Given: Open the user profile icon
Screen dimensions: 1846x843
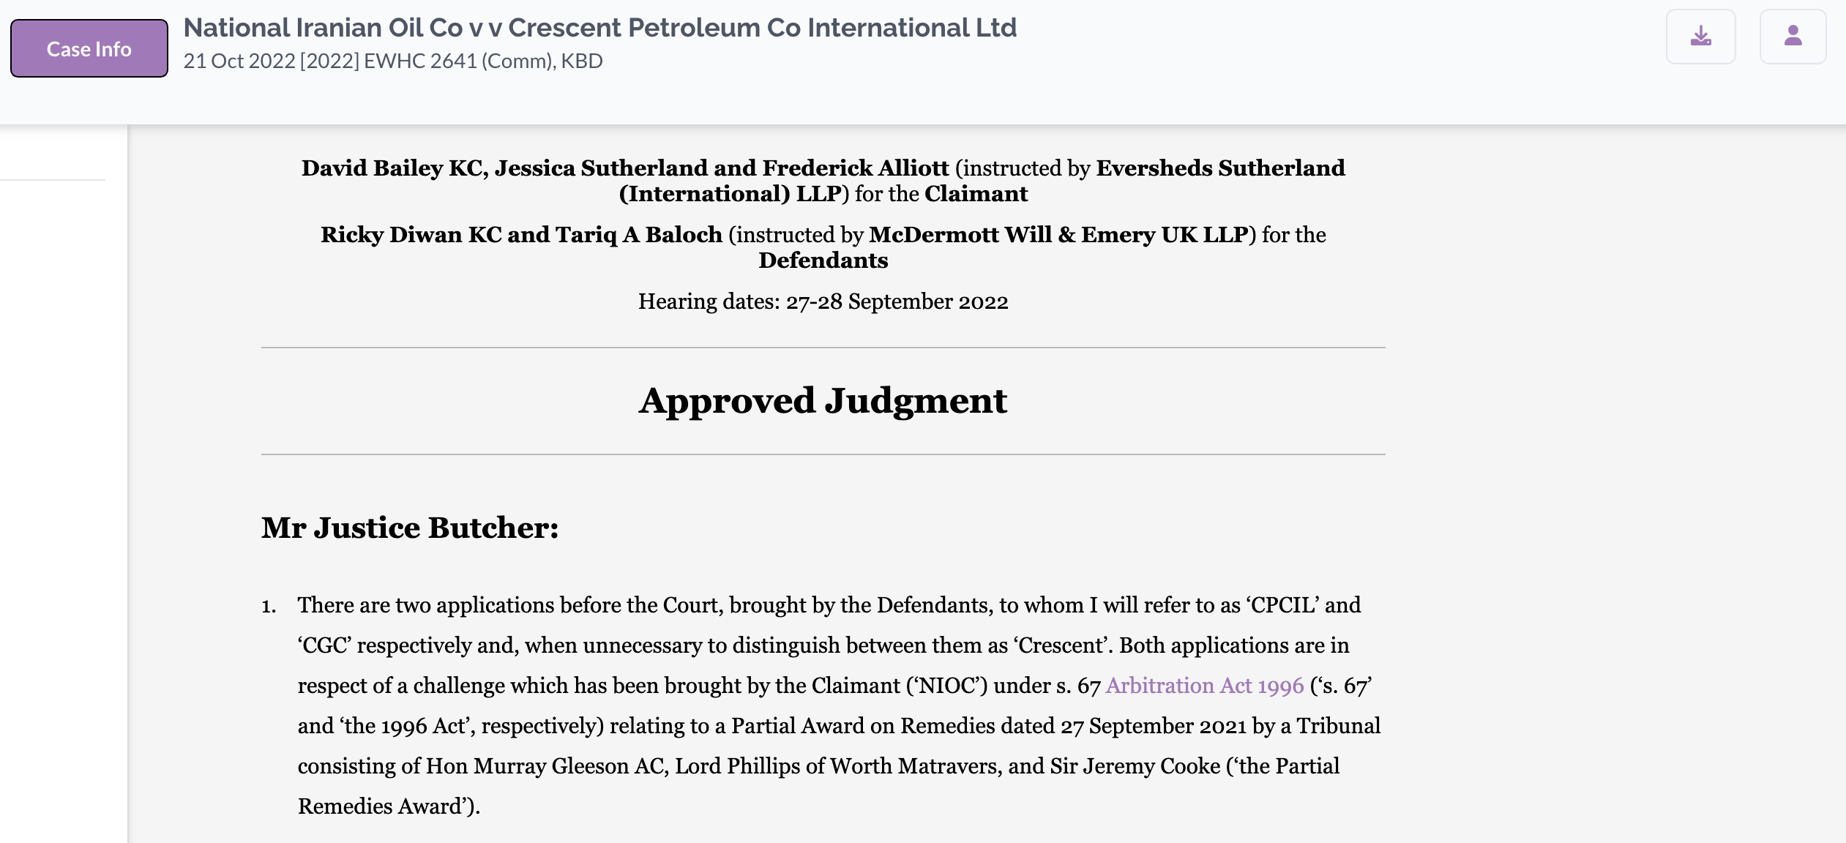Looking at the screenshot, I should pyautogui.click(x=1793, y=37).
